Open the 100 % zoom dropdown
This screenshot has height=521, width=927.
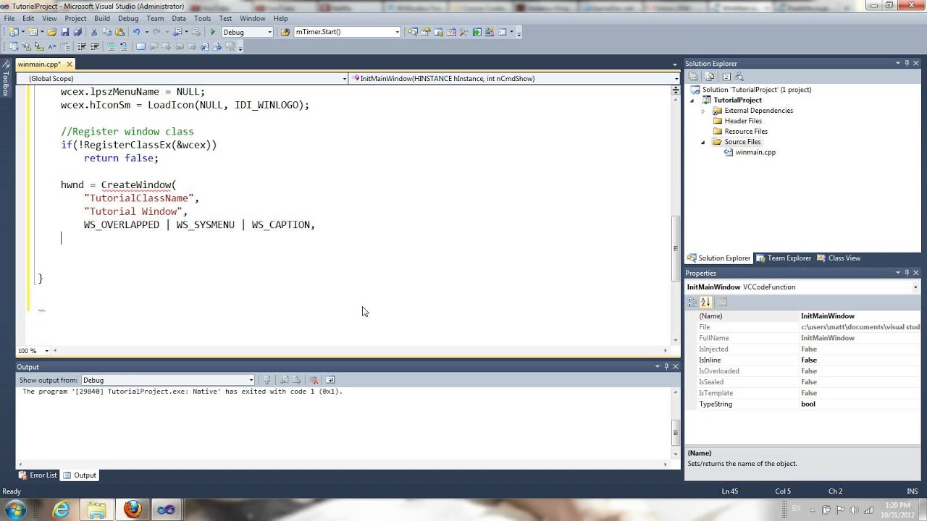(46, 351)
